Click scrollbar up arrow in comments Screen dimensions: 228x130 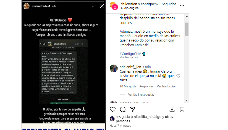pos(187,16)
